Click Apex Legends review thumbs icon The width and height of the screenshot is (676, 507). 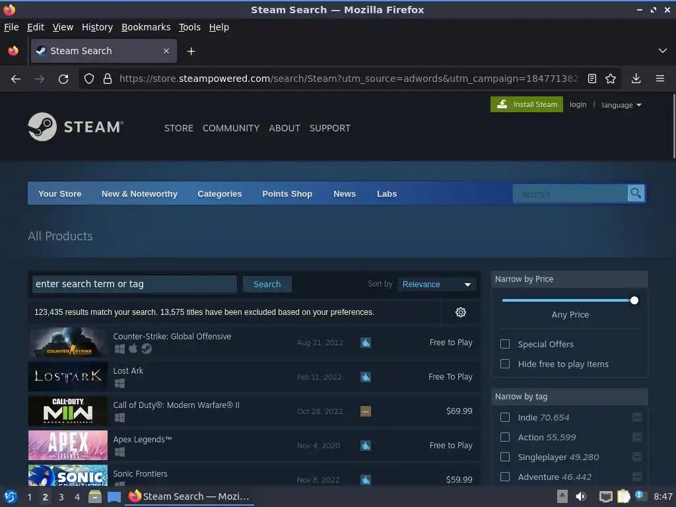click(366, 446)
